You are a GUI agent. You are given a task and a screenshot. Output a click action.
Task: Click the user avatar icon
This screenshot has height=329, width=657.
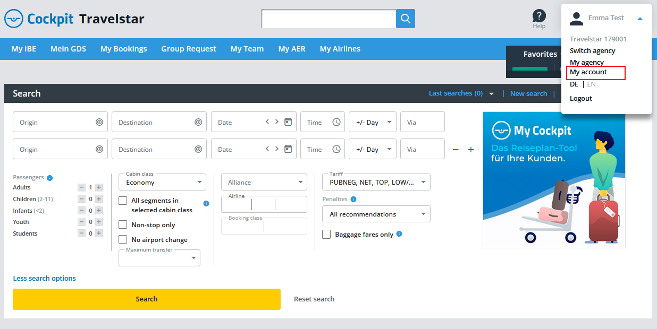(x=576, y=19)
